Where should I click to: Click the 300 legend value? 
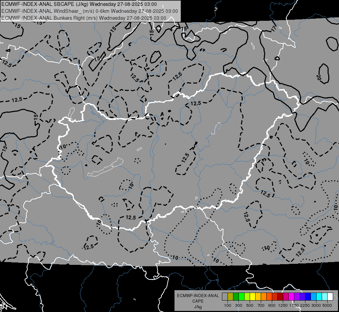pyautogui.click(x=239, y=305)
